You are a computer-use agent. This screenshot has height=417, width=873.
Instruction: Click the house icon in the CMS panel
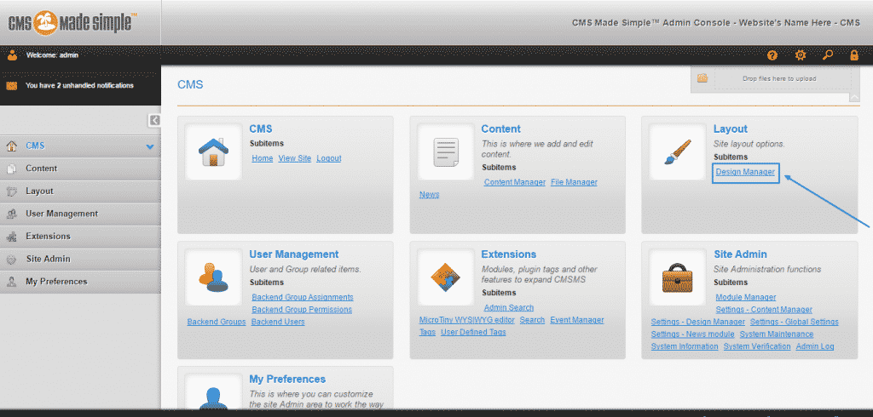(213, 151)
